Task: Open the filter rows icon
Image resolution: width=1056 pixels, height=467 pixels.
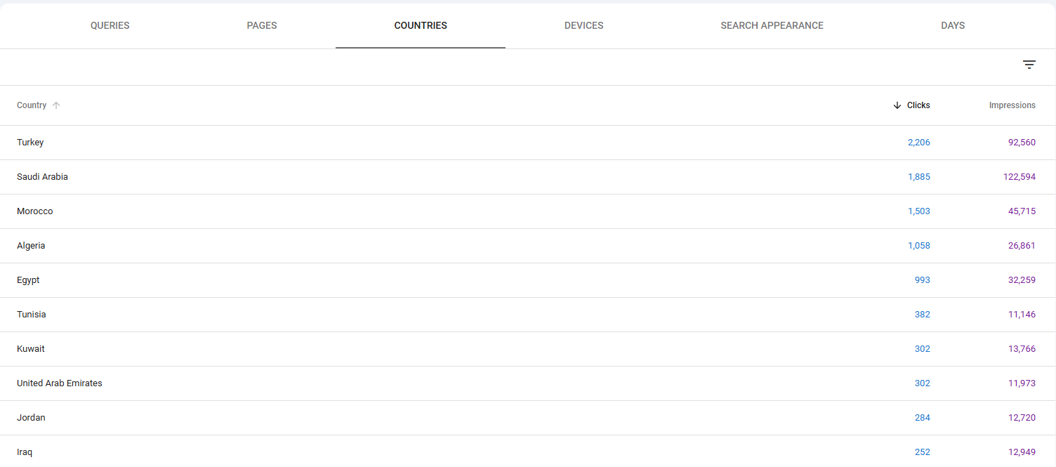Action: click(x=1029, y=65)
